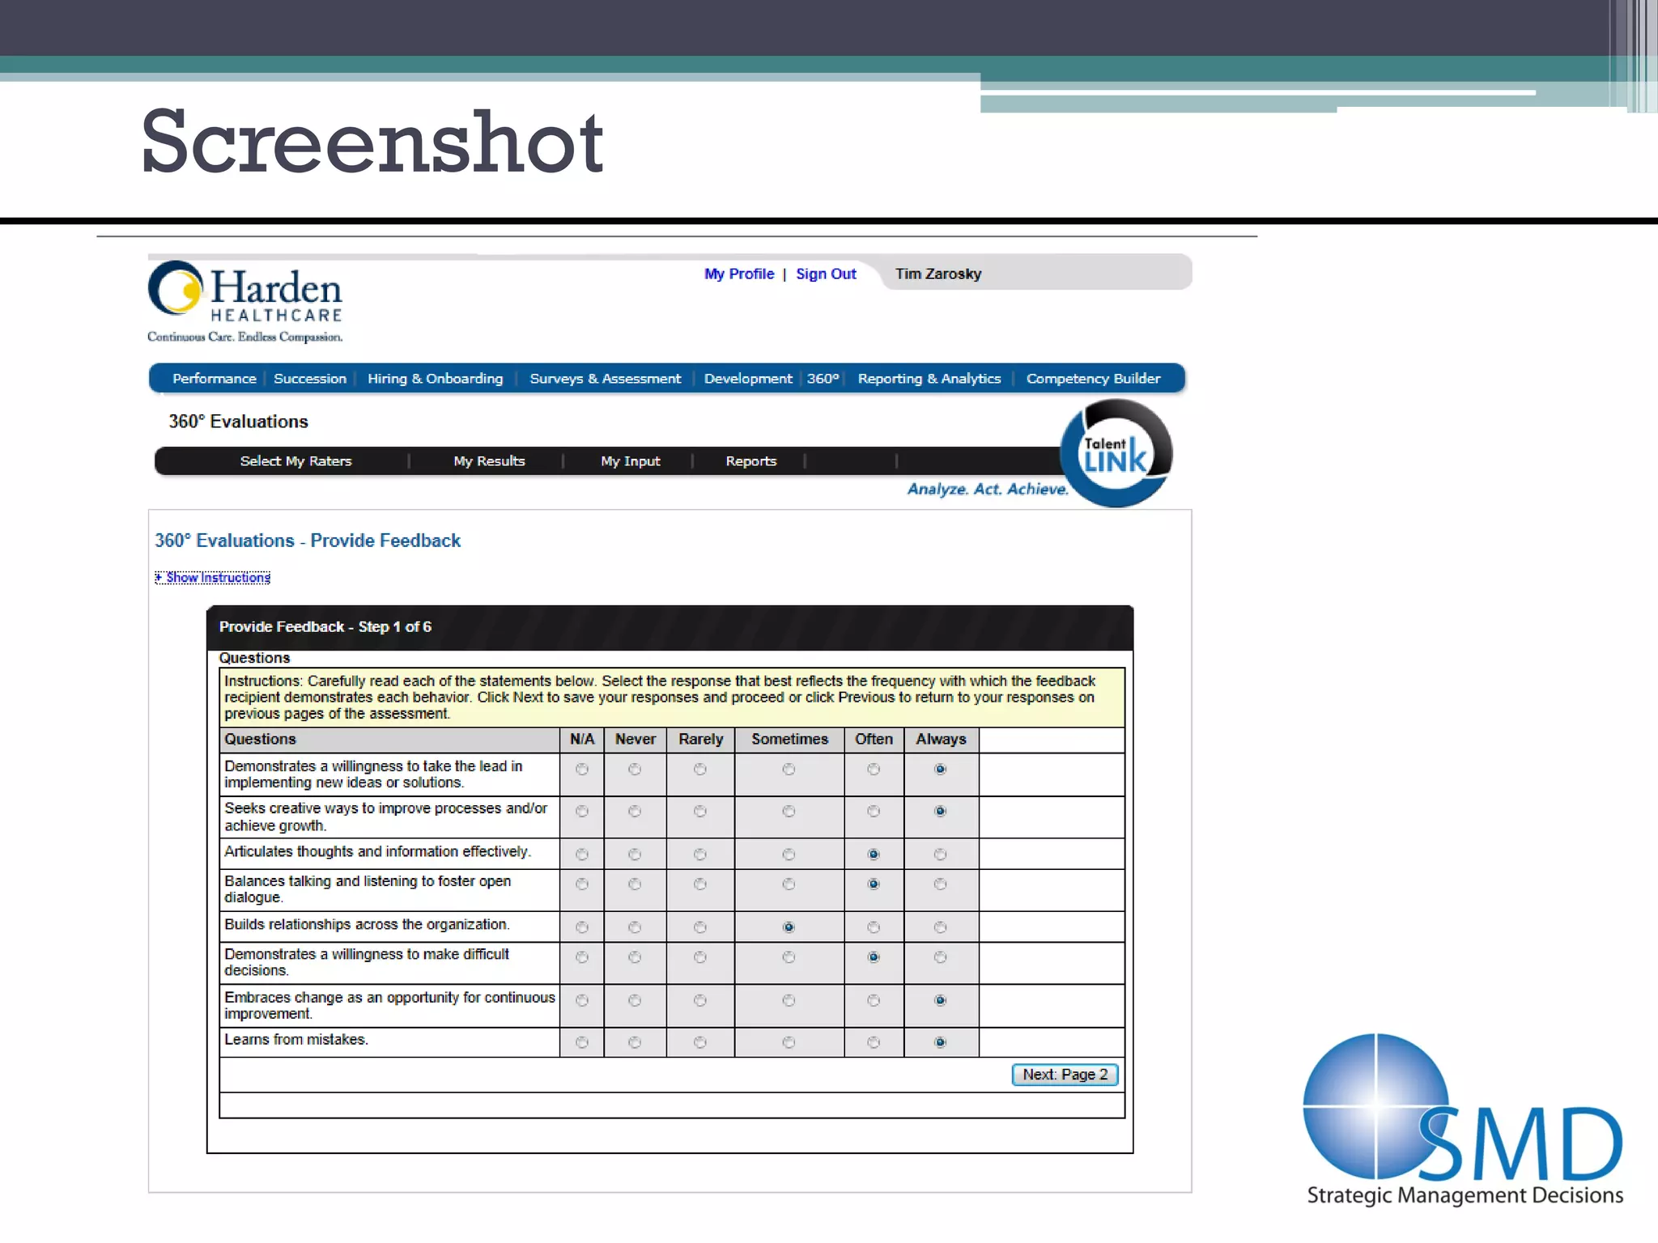Viewport: 1658px width, 1243px height.
Task: Select Always for 'Seeks creative ways' question
Action: pos(940,812)
